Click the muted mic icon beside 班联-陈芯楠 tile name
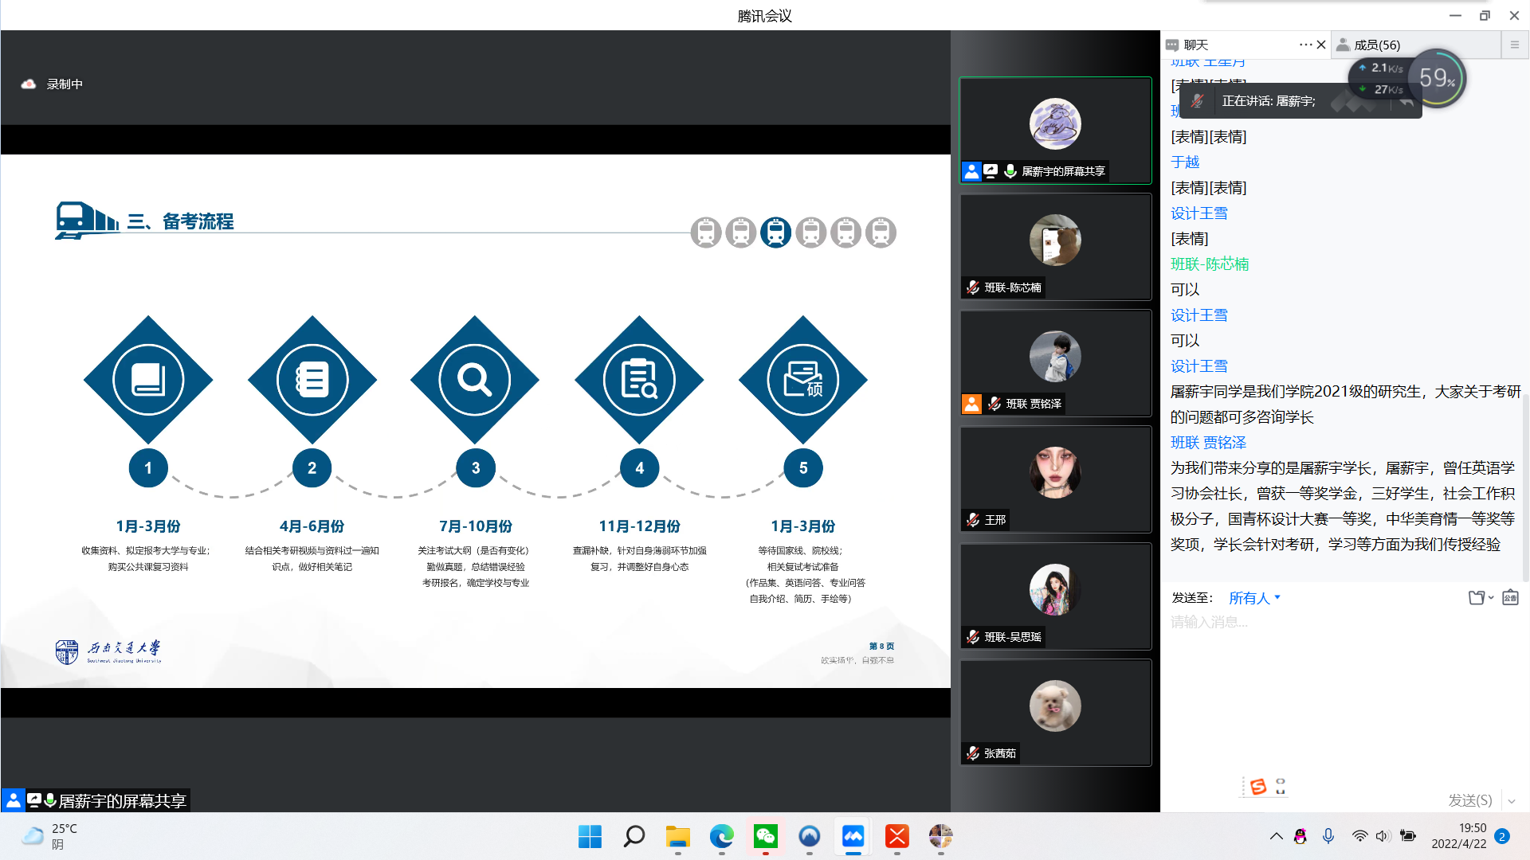The image size is (1530, 860). pos(973,287)
